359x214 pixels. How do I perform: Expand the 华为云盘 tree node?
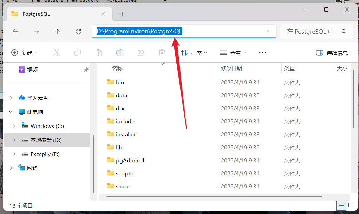pyautogui.click(x=11, y=98)
